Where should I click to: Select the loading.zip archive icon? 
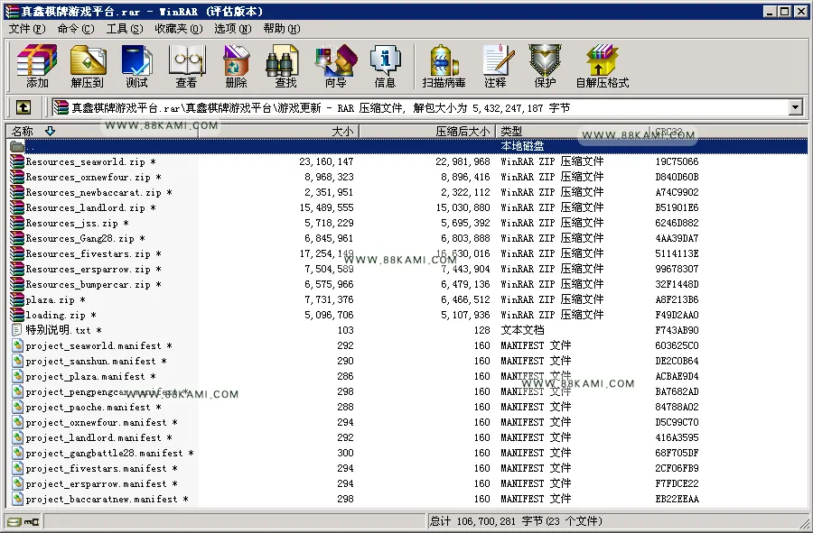click(17, 315)
